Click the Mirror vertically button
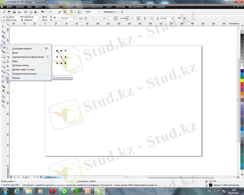Screen dimensions: 244x195 tap(86, 18)
